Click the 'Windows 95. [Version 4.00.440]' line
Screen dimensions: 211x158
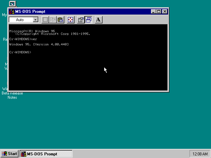39,44
